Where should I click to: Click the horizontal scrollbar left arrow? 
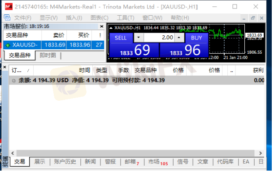point(13,153)
